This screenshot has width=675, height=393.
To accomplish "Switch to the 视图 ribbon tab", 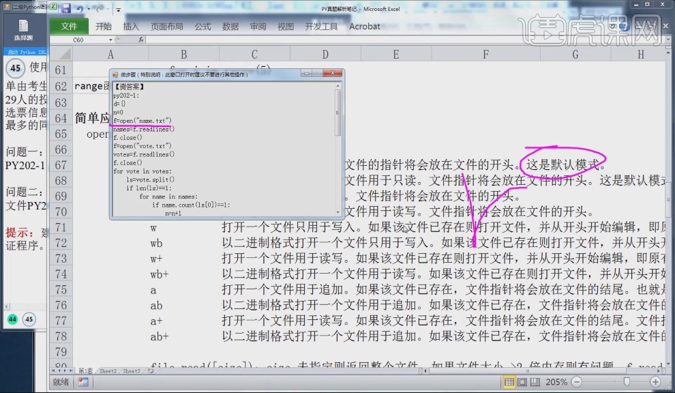I will [x=286, y=27].
